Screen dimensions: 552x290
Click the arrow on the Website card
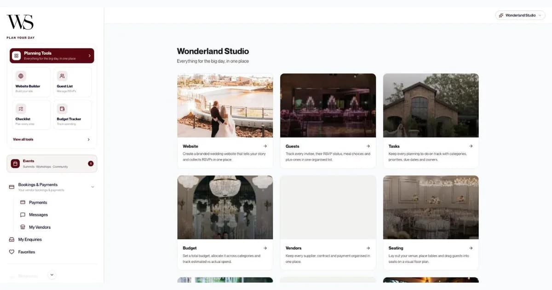pyautogui.click(x=265, y=146)
